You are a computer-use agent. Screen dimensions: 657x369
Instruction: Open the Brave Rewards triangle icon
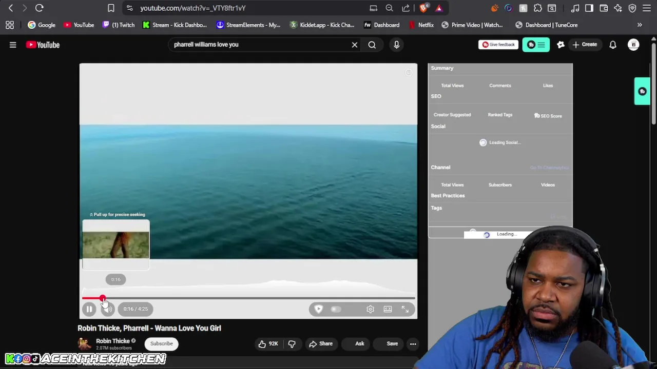(x=439, y=8)
